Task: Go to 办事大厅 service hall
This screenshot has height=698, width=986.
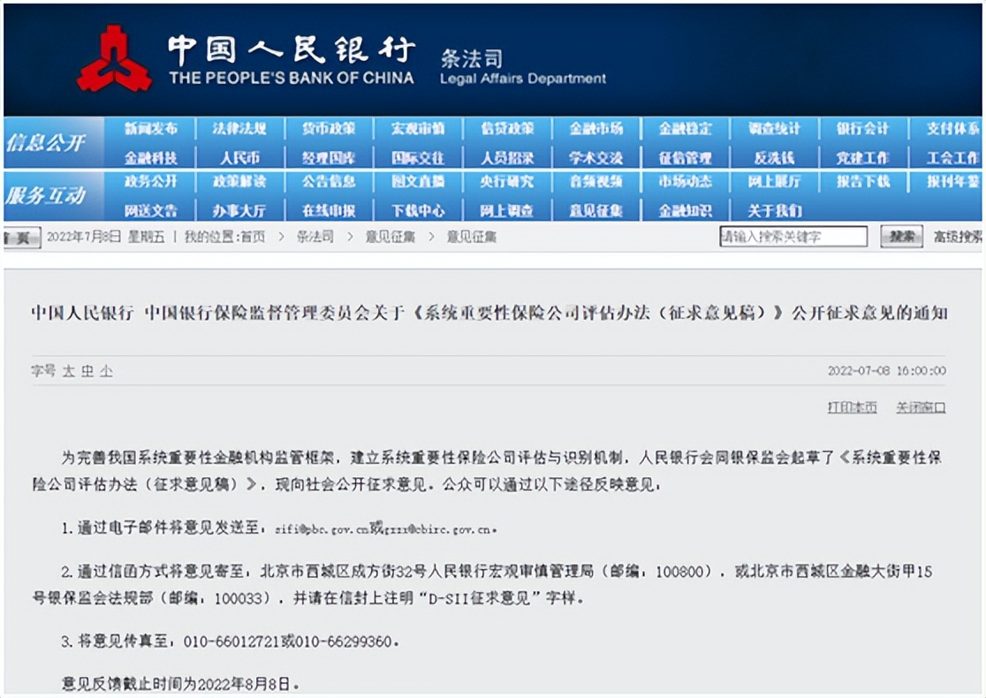Action: [239, 210]
